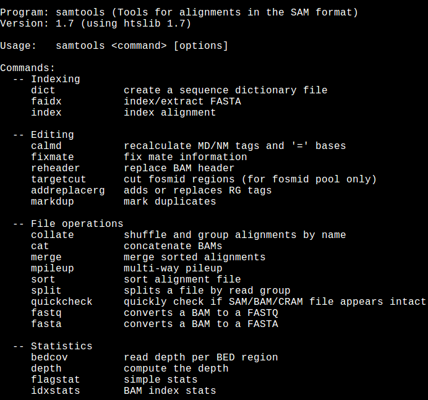The height and width of the screenshot is (400, 428).
Task: Click 'merge' under File operations
Action: 46,257
